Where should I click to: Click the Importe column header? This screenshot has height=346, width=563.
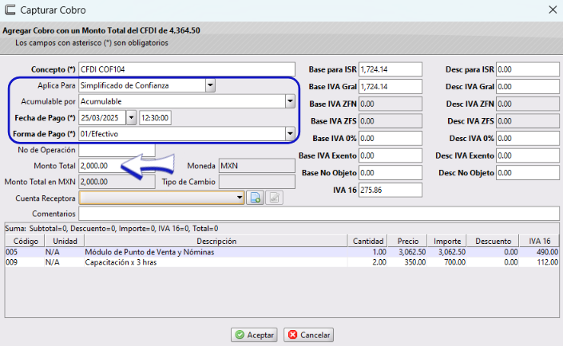pos(447,241)
